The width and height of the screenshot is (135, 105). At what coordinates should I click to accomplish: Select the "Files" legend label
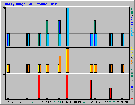click(x=132, y=21)
